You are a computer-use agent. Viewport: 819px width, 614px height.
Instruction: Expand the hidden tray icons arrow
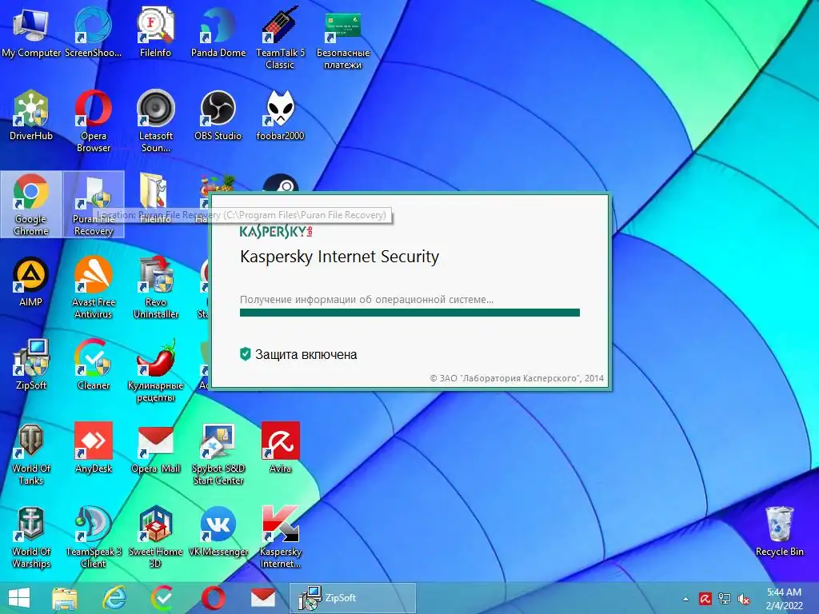[685, 599]
